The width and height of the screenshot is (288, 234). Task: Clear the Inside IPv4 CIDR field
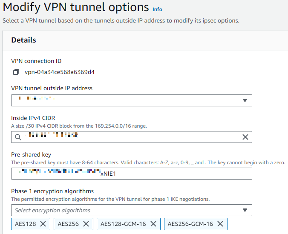(x=245, y=137)
